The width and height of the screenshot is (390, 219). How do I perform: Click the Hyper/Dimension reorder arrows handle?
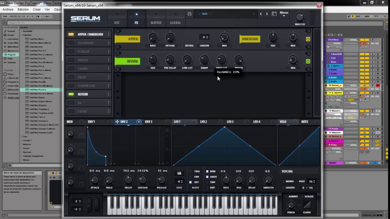108,34
